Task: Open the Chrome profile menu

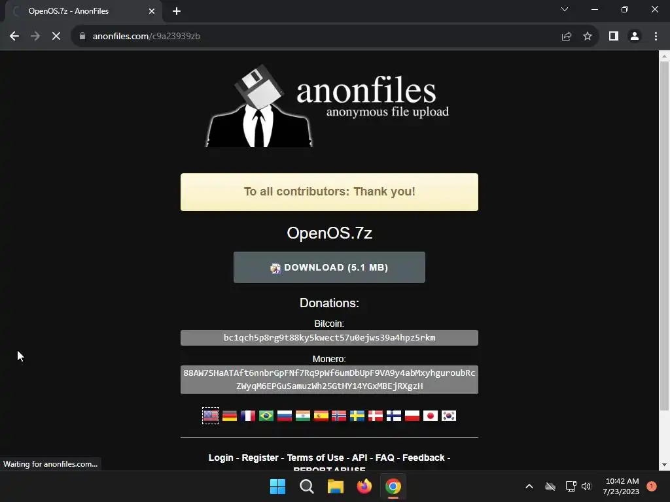Action: click(x=635, y=37)
